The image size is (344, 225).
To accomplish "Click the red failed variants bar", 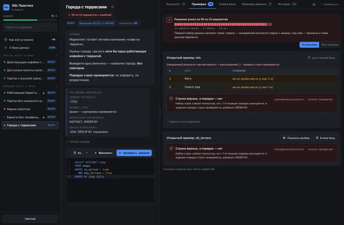I will pos(223,24).
